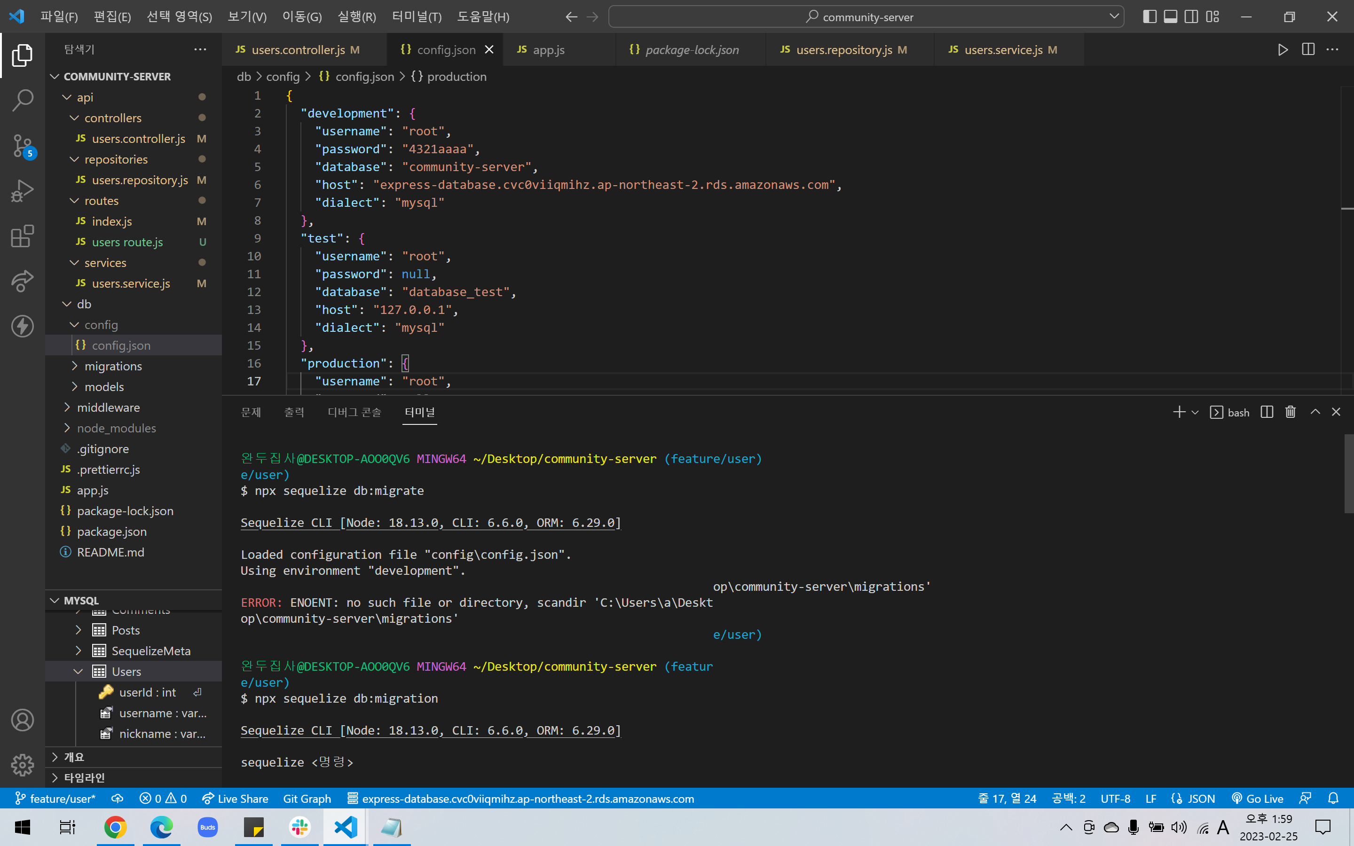This screenshot has height=846, width=1354.
Task: Open the Extensions view icon
Action: tap(23, 236)
